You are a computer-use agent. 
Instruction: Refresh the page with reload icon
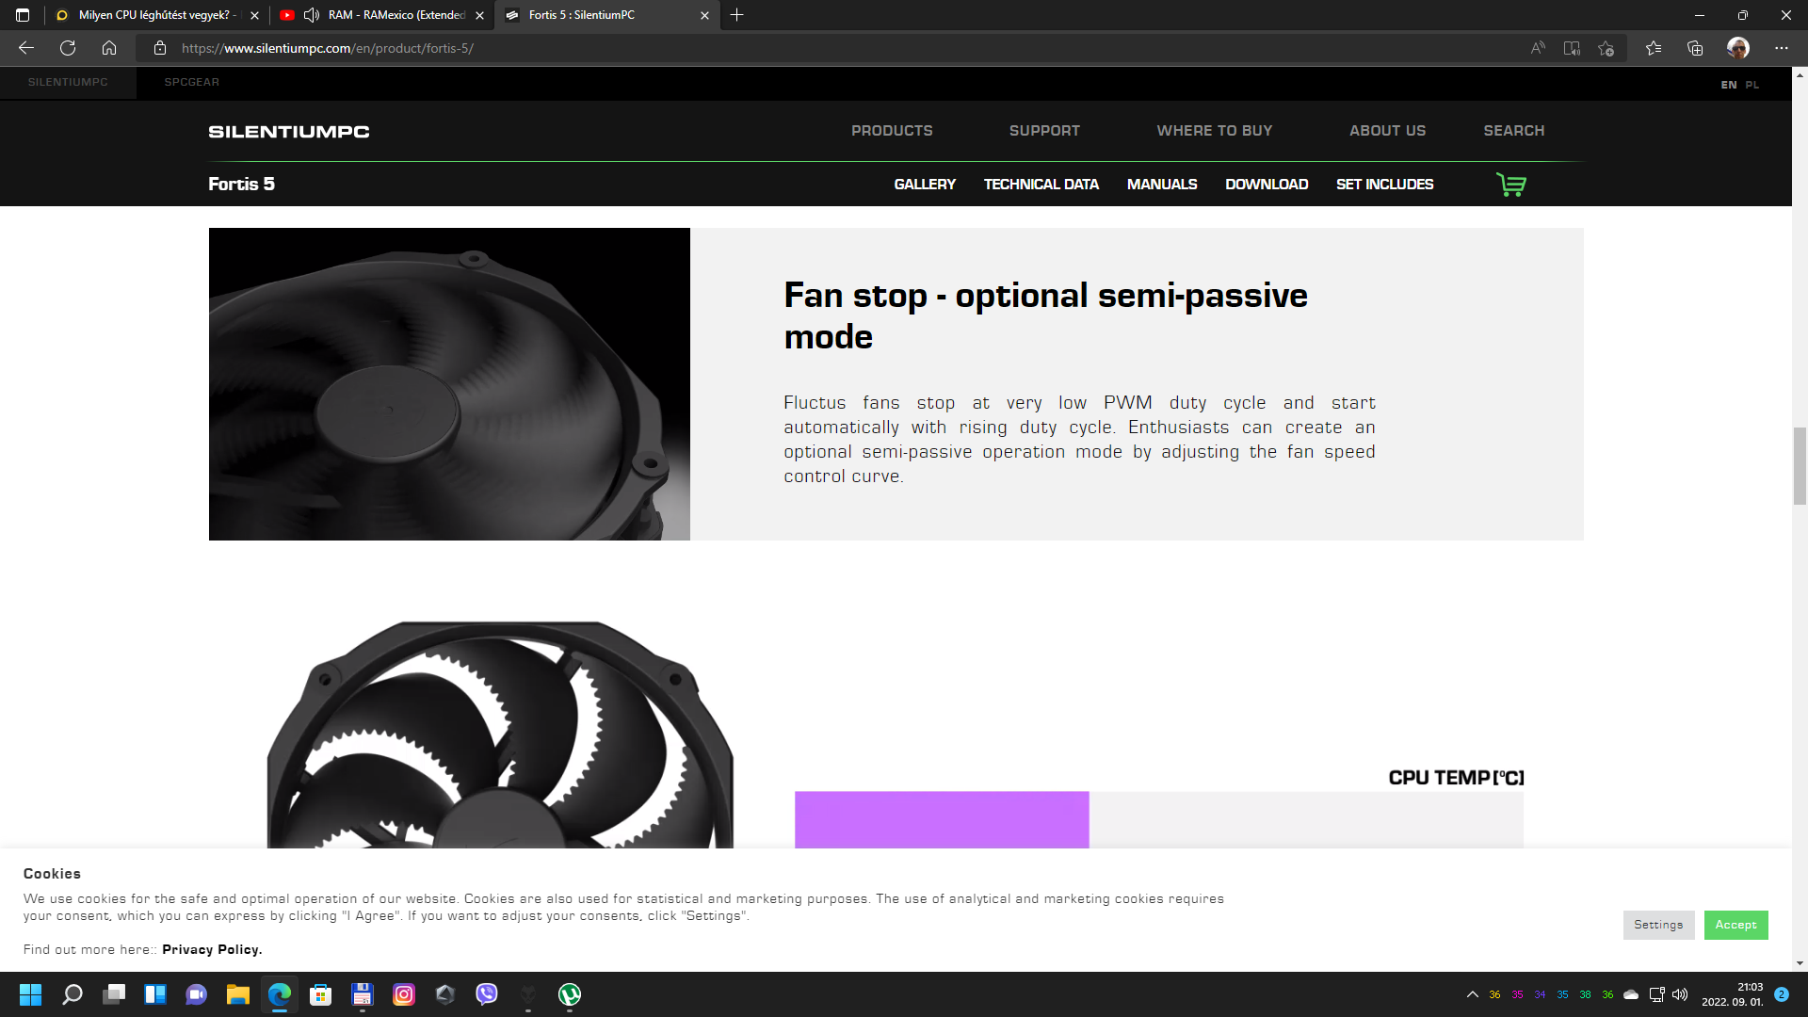[68, 48]
